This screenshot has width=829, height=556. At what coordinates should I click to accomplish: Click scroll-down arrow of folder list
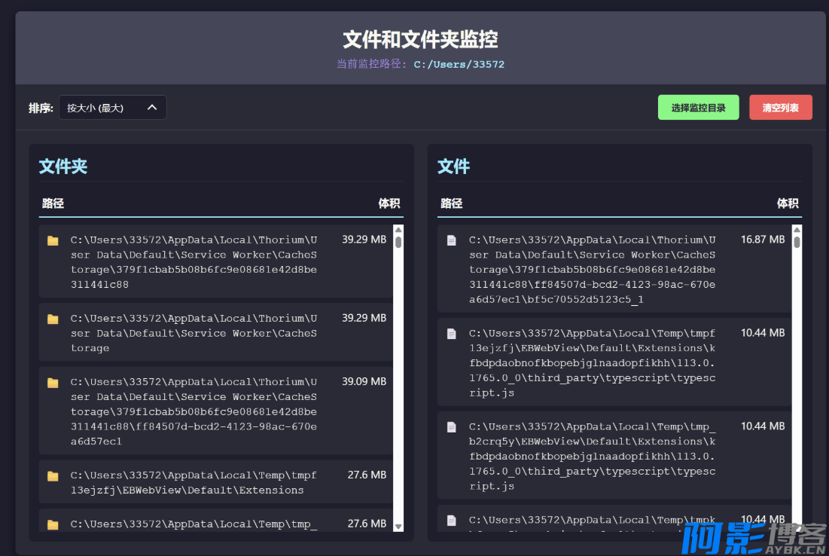tap(398, 527)
